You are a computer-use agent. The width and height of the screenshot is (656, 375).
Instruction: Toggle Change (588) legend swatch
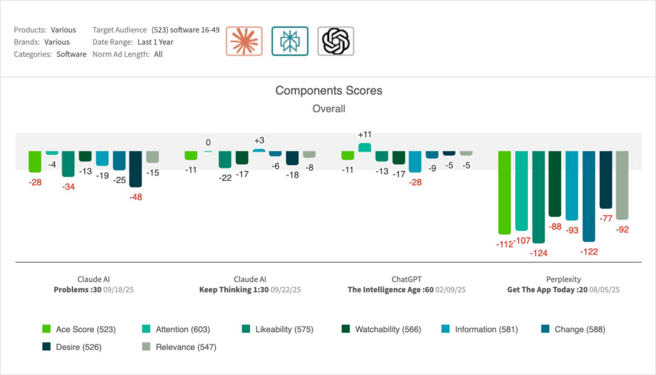coord(545,330)
